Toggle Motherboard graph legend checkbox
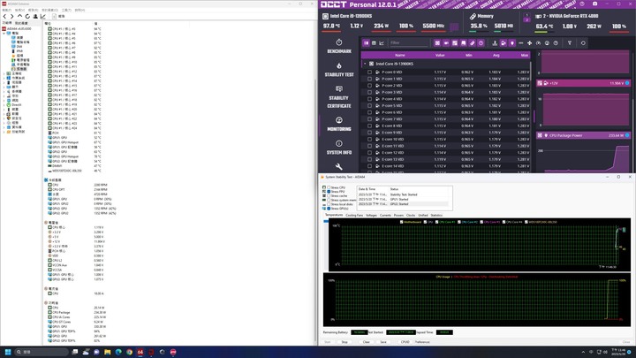Image resolution: width=636 pixels, height=358 pixels. click(402, 222)
